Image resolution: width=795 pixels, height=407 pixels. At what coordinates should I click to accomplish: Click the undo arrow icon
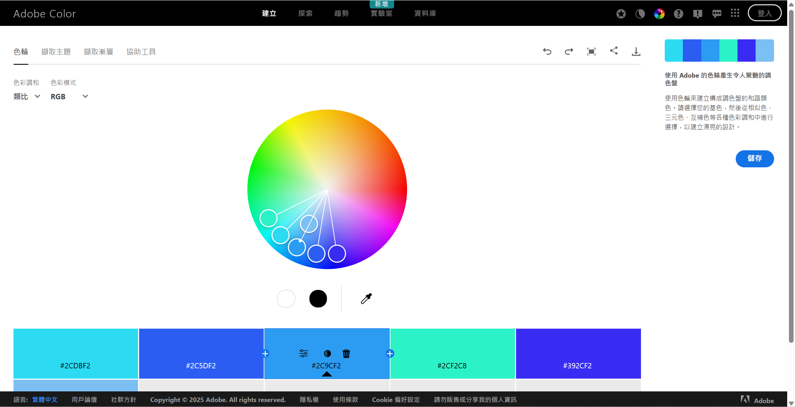547,51
